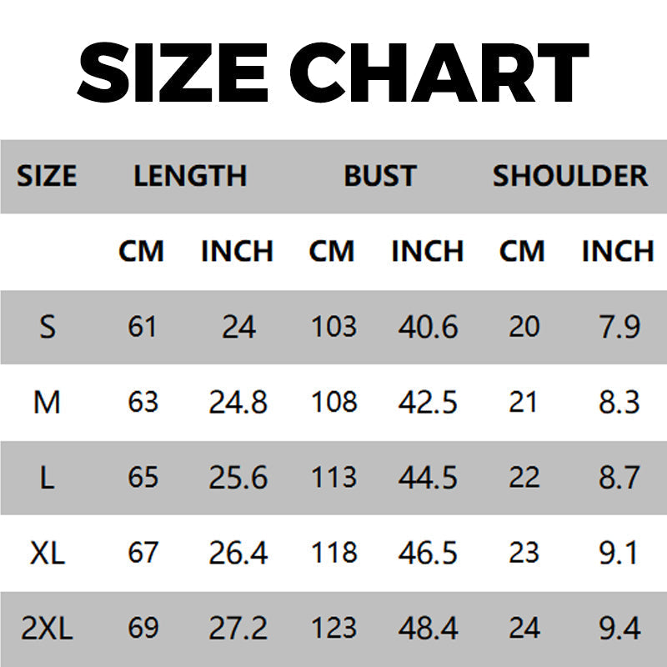Click the L size row label

(x=48, y=478)
